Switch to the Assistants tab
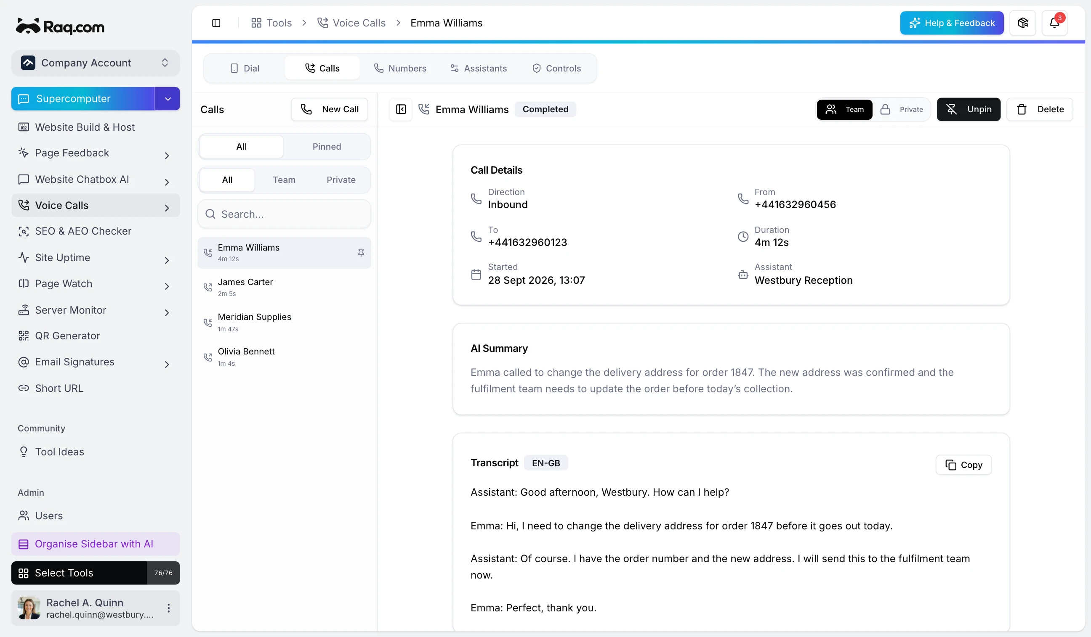Image resolution: width=1091 pixels, height=637 pixels. coord(478,69)
